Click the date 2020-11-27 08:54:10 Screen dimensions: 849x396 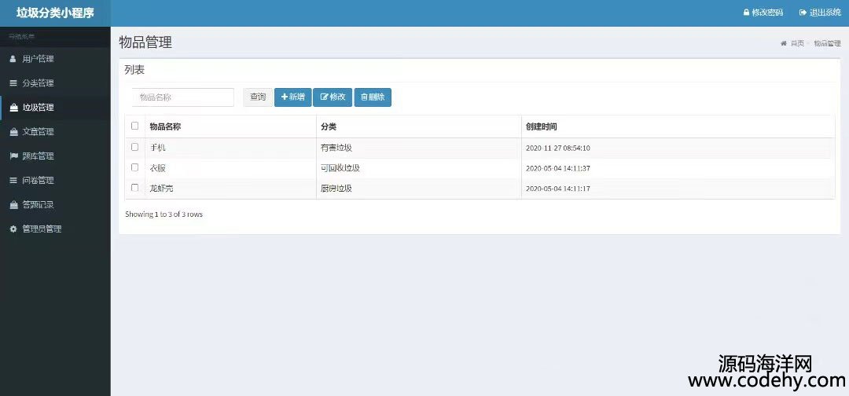pos(557,148)
